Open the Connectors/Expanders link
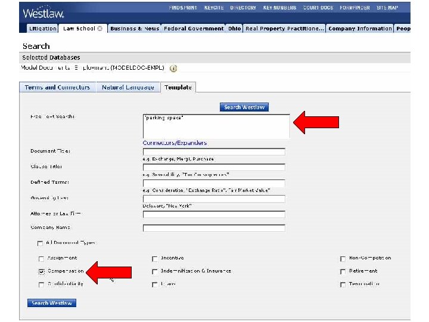 [x=175, y=143]
